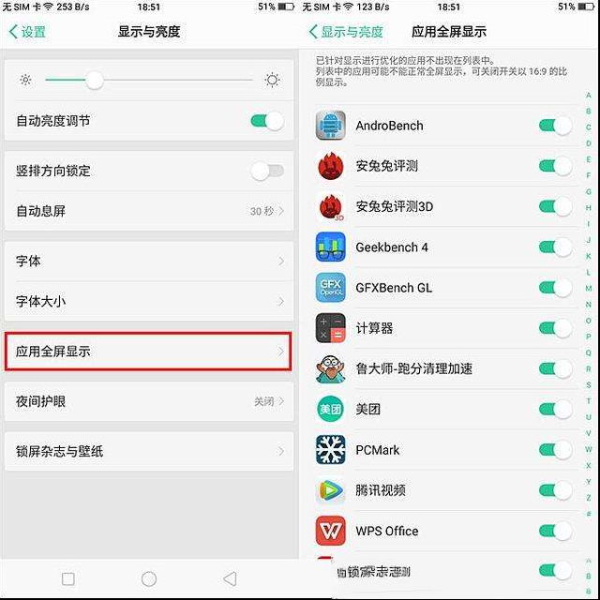Open 锁屏杂志与壁纸 menu entry
The image size is (600, 600).
pyautogui.click(x=149, y=451)
